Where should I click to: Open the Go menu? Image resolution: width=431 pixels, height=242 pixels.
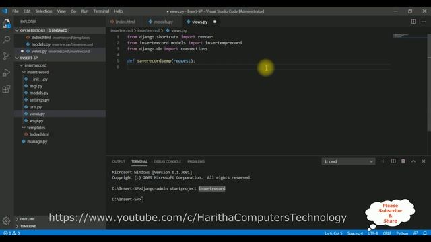click(73, 11)
